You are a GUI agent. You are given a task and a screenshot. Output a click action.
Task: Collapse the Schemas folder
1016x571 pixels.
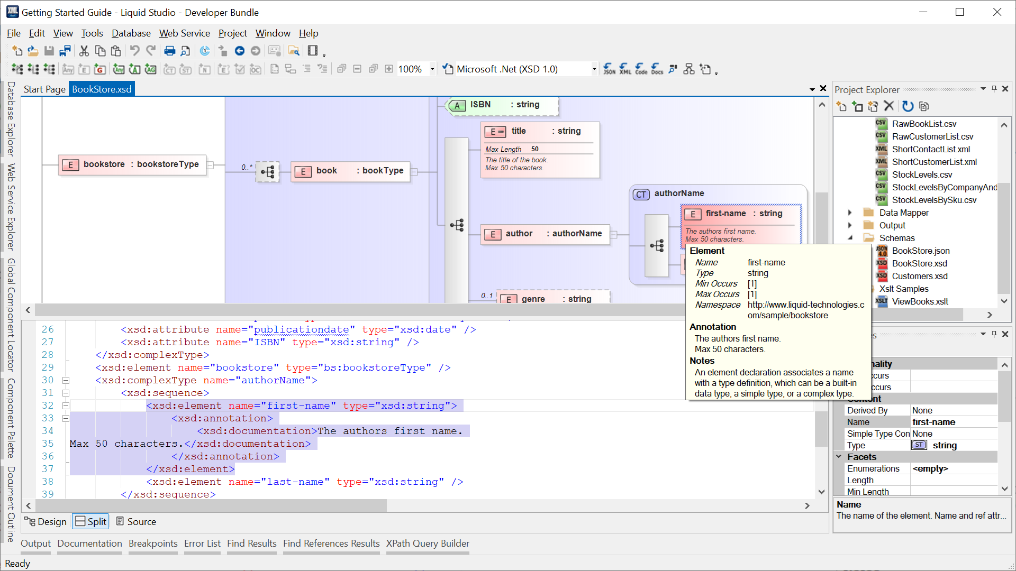[x=850, y=238]
